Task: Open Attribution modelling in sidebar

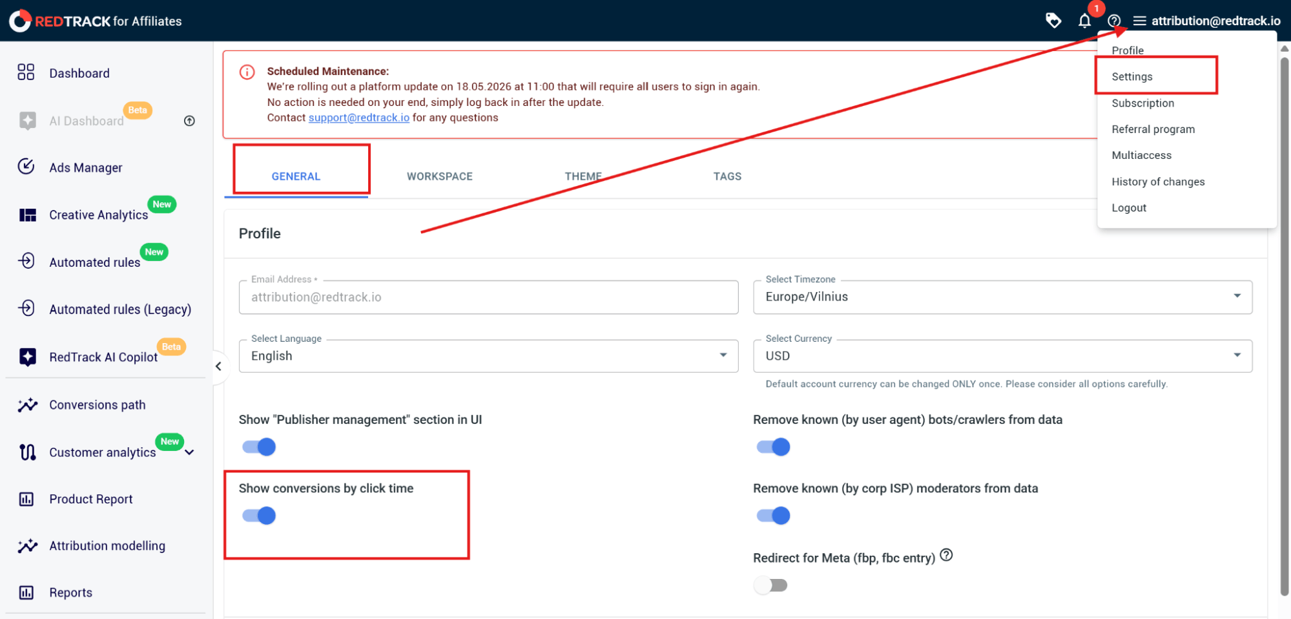Action: point(107,546)
